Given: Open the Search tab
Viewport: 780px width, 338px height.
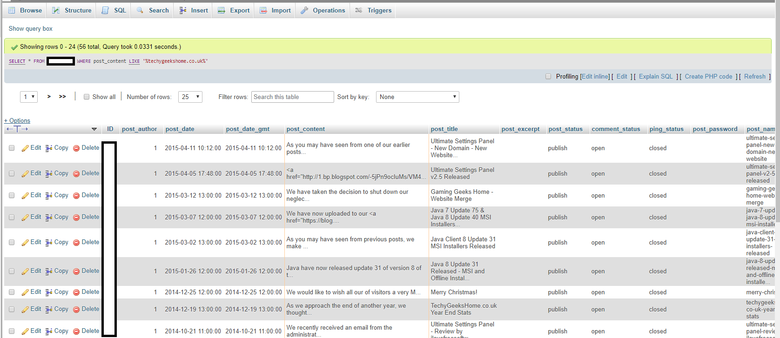Looking at the screenshot, I should (153, 10).
